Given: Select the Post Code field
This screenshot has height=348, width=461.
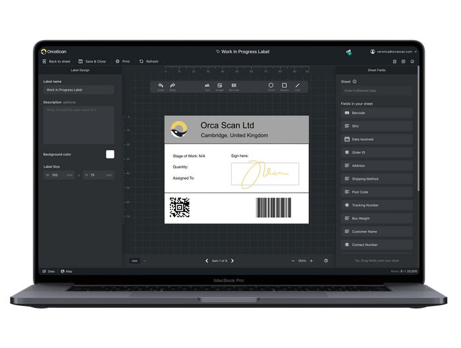Looking at the screenshot, I should click(377, 192).
